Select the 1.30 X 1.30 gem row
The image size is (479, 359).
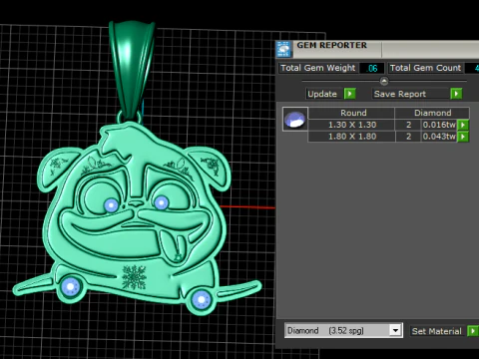click(388, 125)
